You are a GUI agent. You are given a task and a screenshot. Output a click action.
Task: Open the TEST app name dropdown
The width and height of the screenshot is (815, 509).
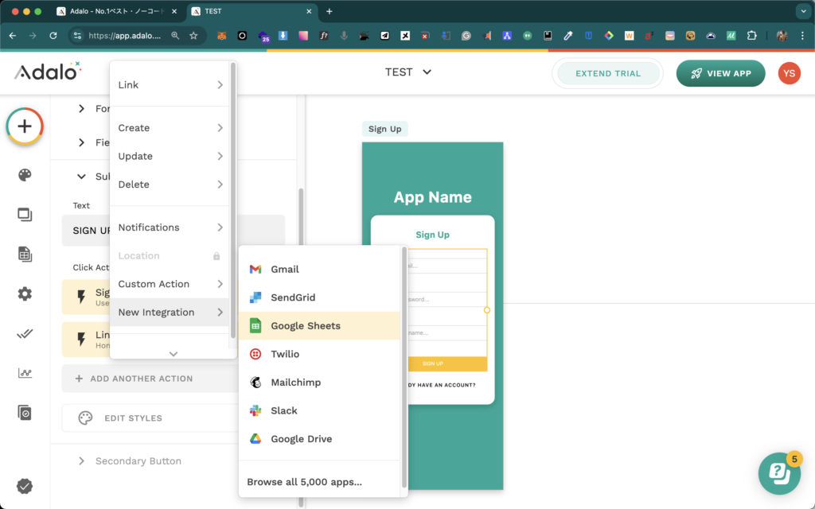(408, 72)
